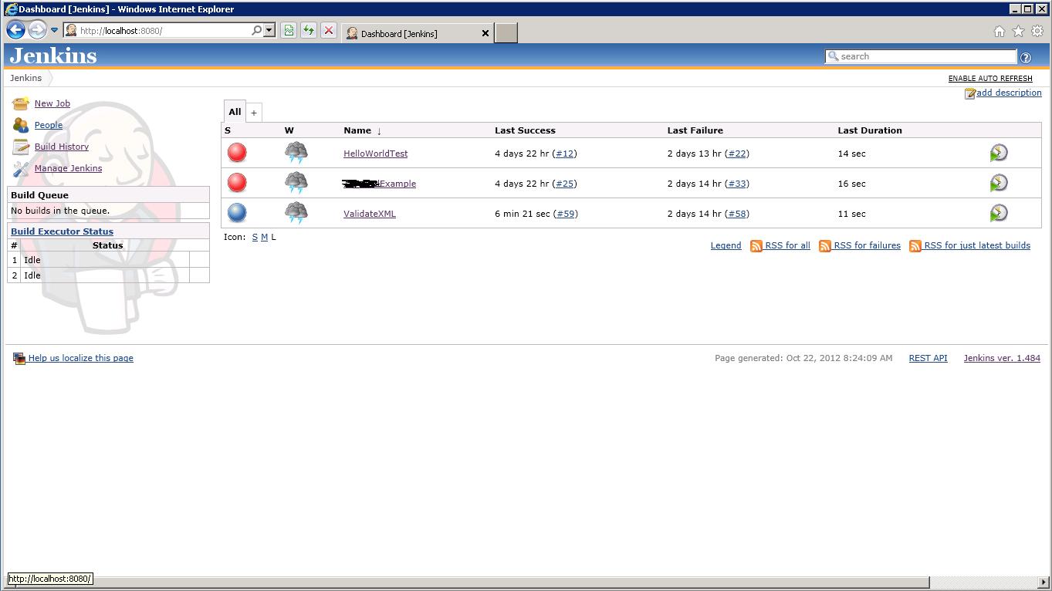Go back with the browser back arrow
This screenshot has width=1052, height=591.
pyautogui.click(x=16, y=30)
